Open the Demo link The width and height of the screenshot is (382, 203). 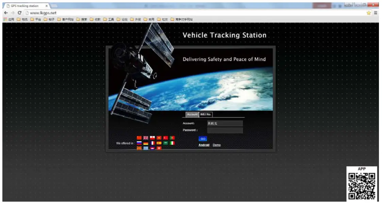pyautogui.click(x=217, y=145)
